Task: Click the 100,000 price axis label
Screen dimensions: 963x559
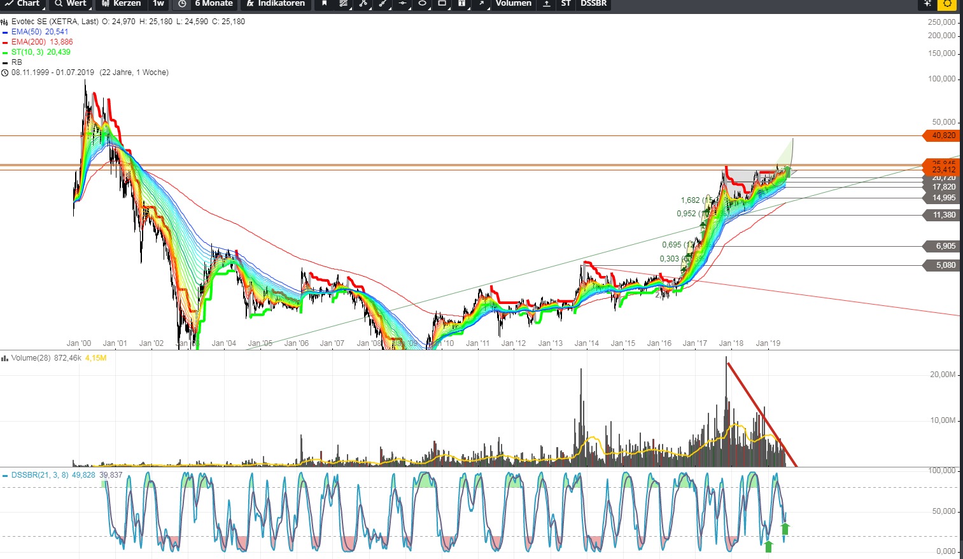Action: pyautogui.click(x=942, y=79)
